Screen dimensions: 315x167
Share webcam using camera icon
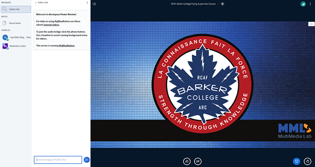(x=198, y=161)
